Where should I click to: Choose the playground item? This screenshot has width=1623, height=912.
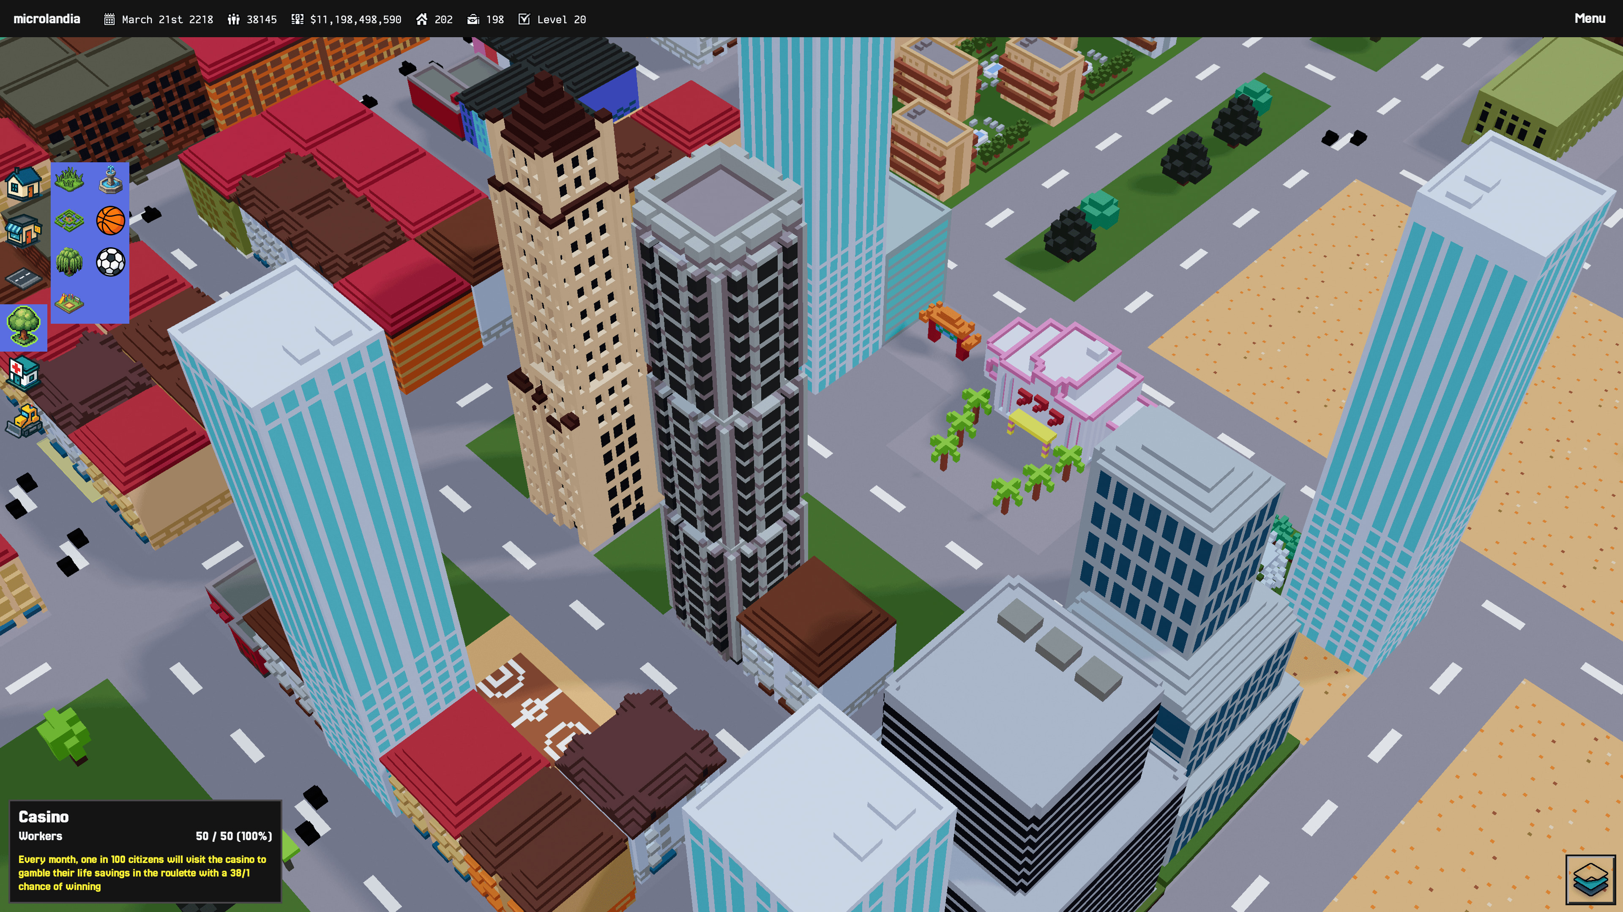click(69, 303)
